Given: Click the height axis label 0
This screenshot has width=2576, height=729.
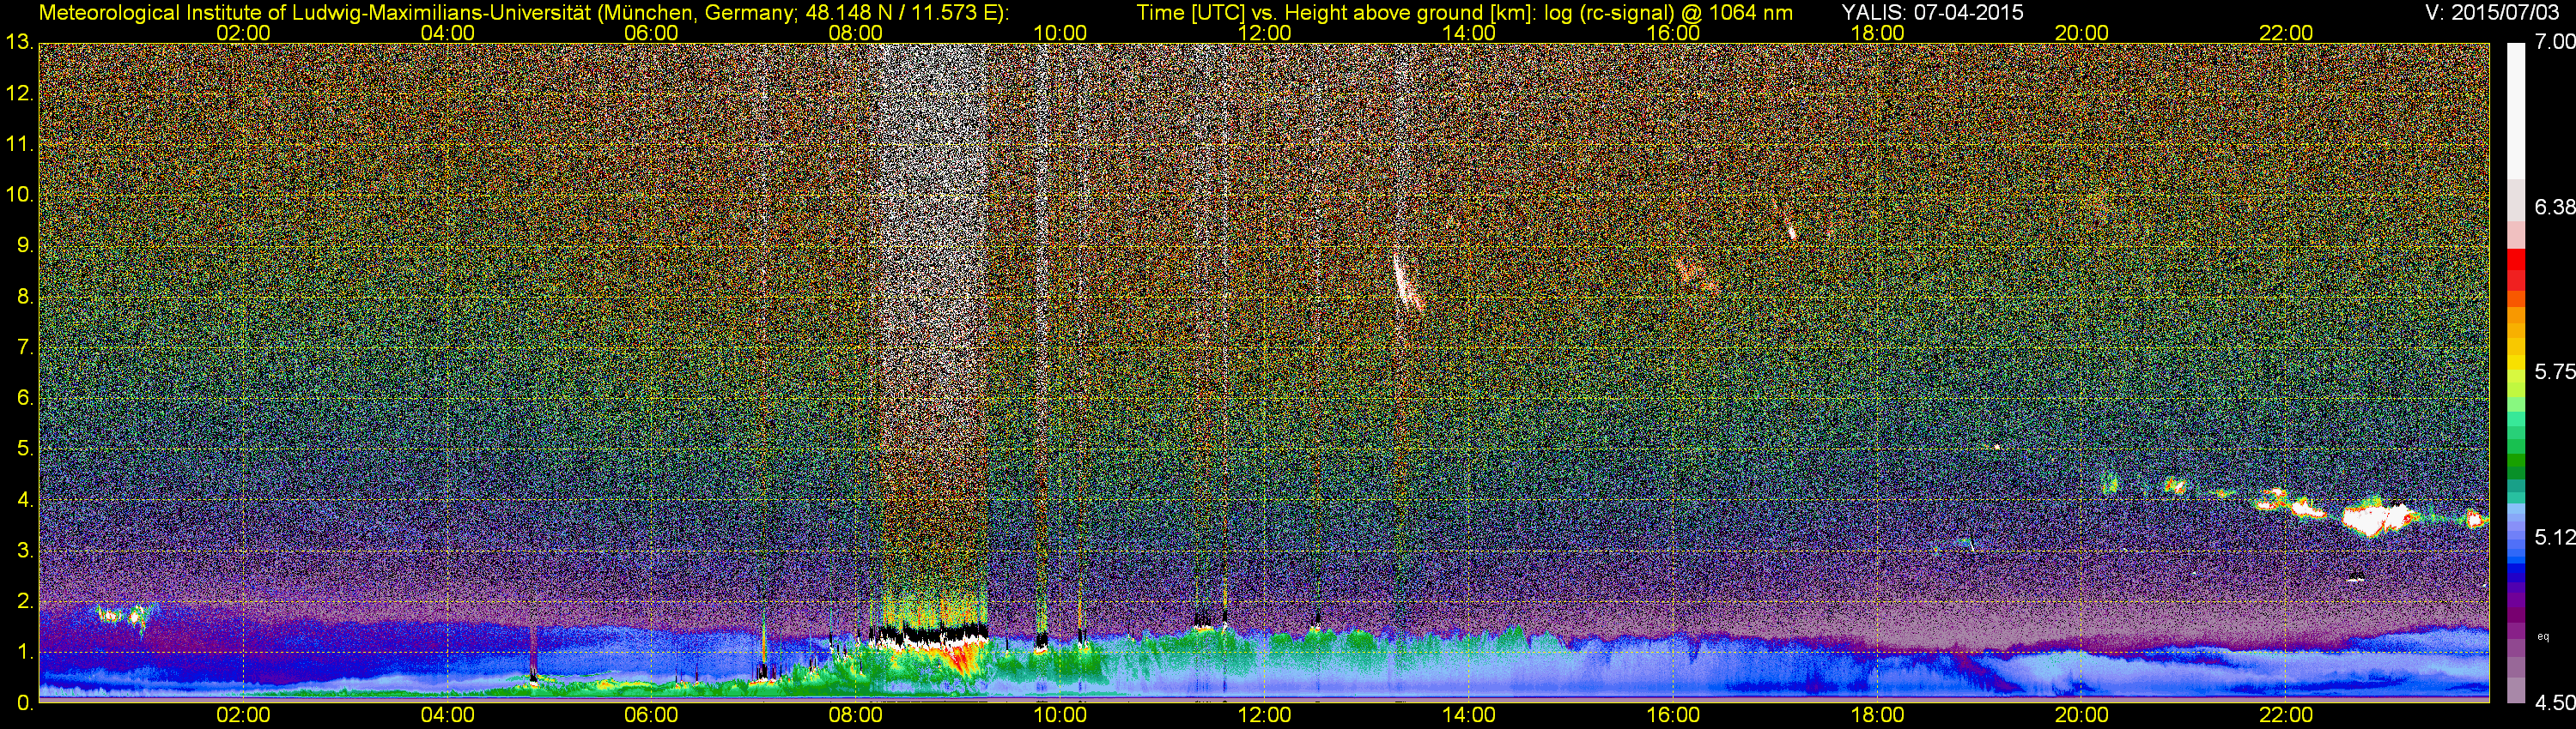Looking at the screenshot, I should pyautogui.click(x=24, y=703).
